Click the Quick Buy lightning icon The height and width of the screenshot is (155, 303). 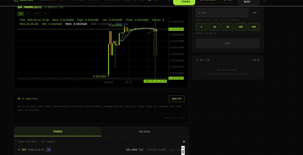tap(197, 20)
